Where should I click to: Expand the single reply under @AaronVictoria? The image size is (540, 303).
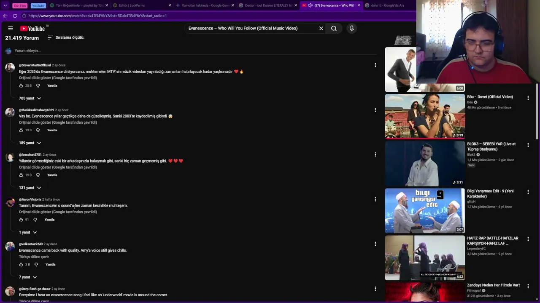point(28,232)
